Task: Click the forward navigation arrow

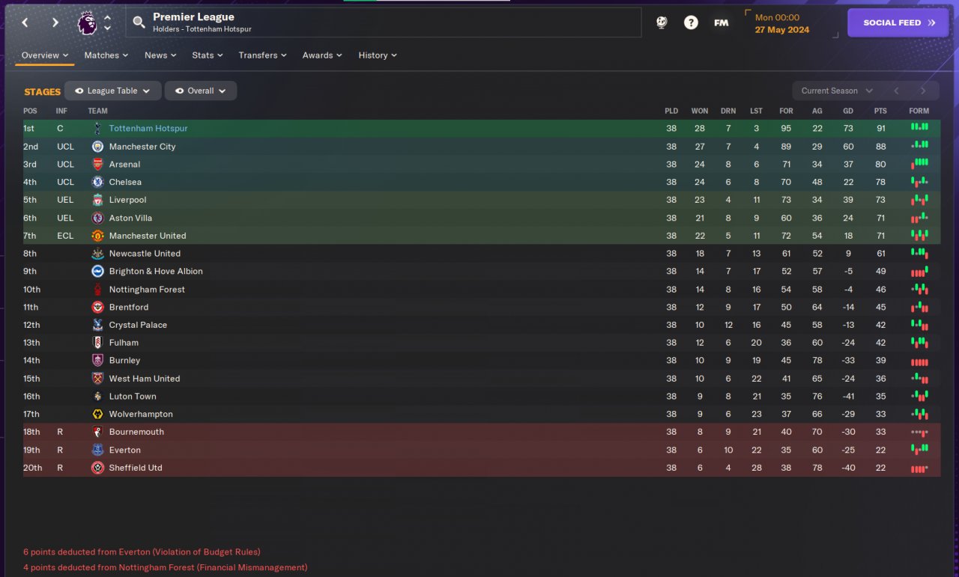Action: [55, 22]
